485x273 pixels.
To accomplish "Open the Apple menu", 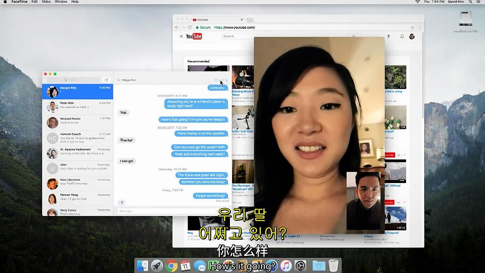I will pyautogui.click(x=5, y=2).
